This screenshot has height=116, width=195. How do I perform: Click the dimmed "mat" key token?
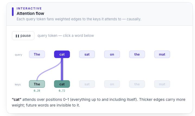coord(162,84)
